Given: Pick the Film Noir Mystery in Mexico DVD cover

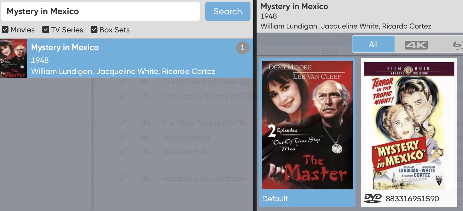Looking at the screenshot, I should click(x=409, y=126).
